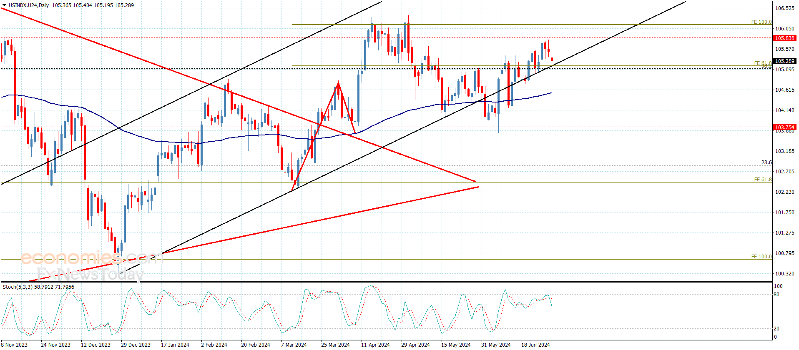Click the red 105.838 price level tag

[x=784, y=38]
